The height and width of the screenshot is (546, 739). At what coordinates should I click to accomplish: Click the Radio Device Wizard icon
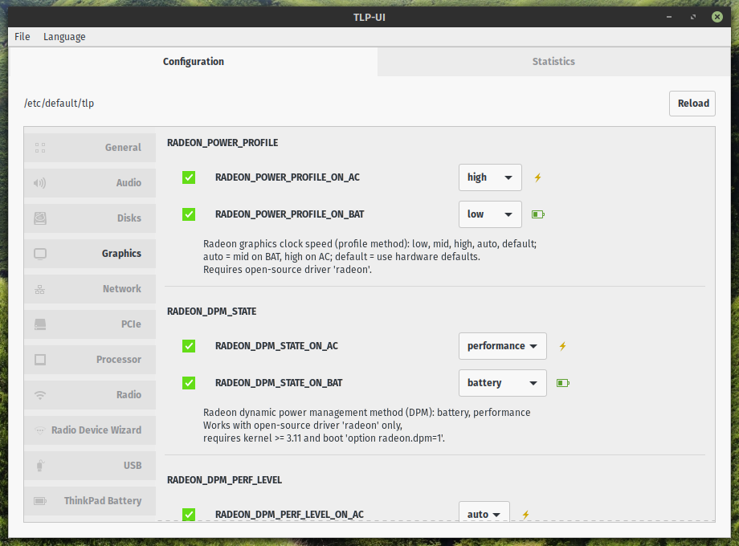40,430
